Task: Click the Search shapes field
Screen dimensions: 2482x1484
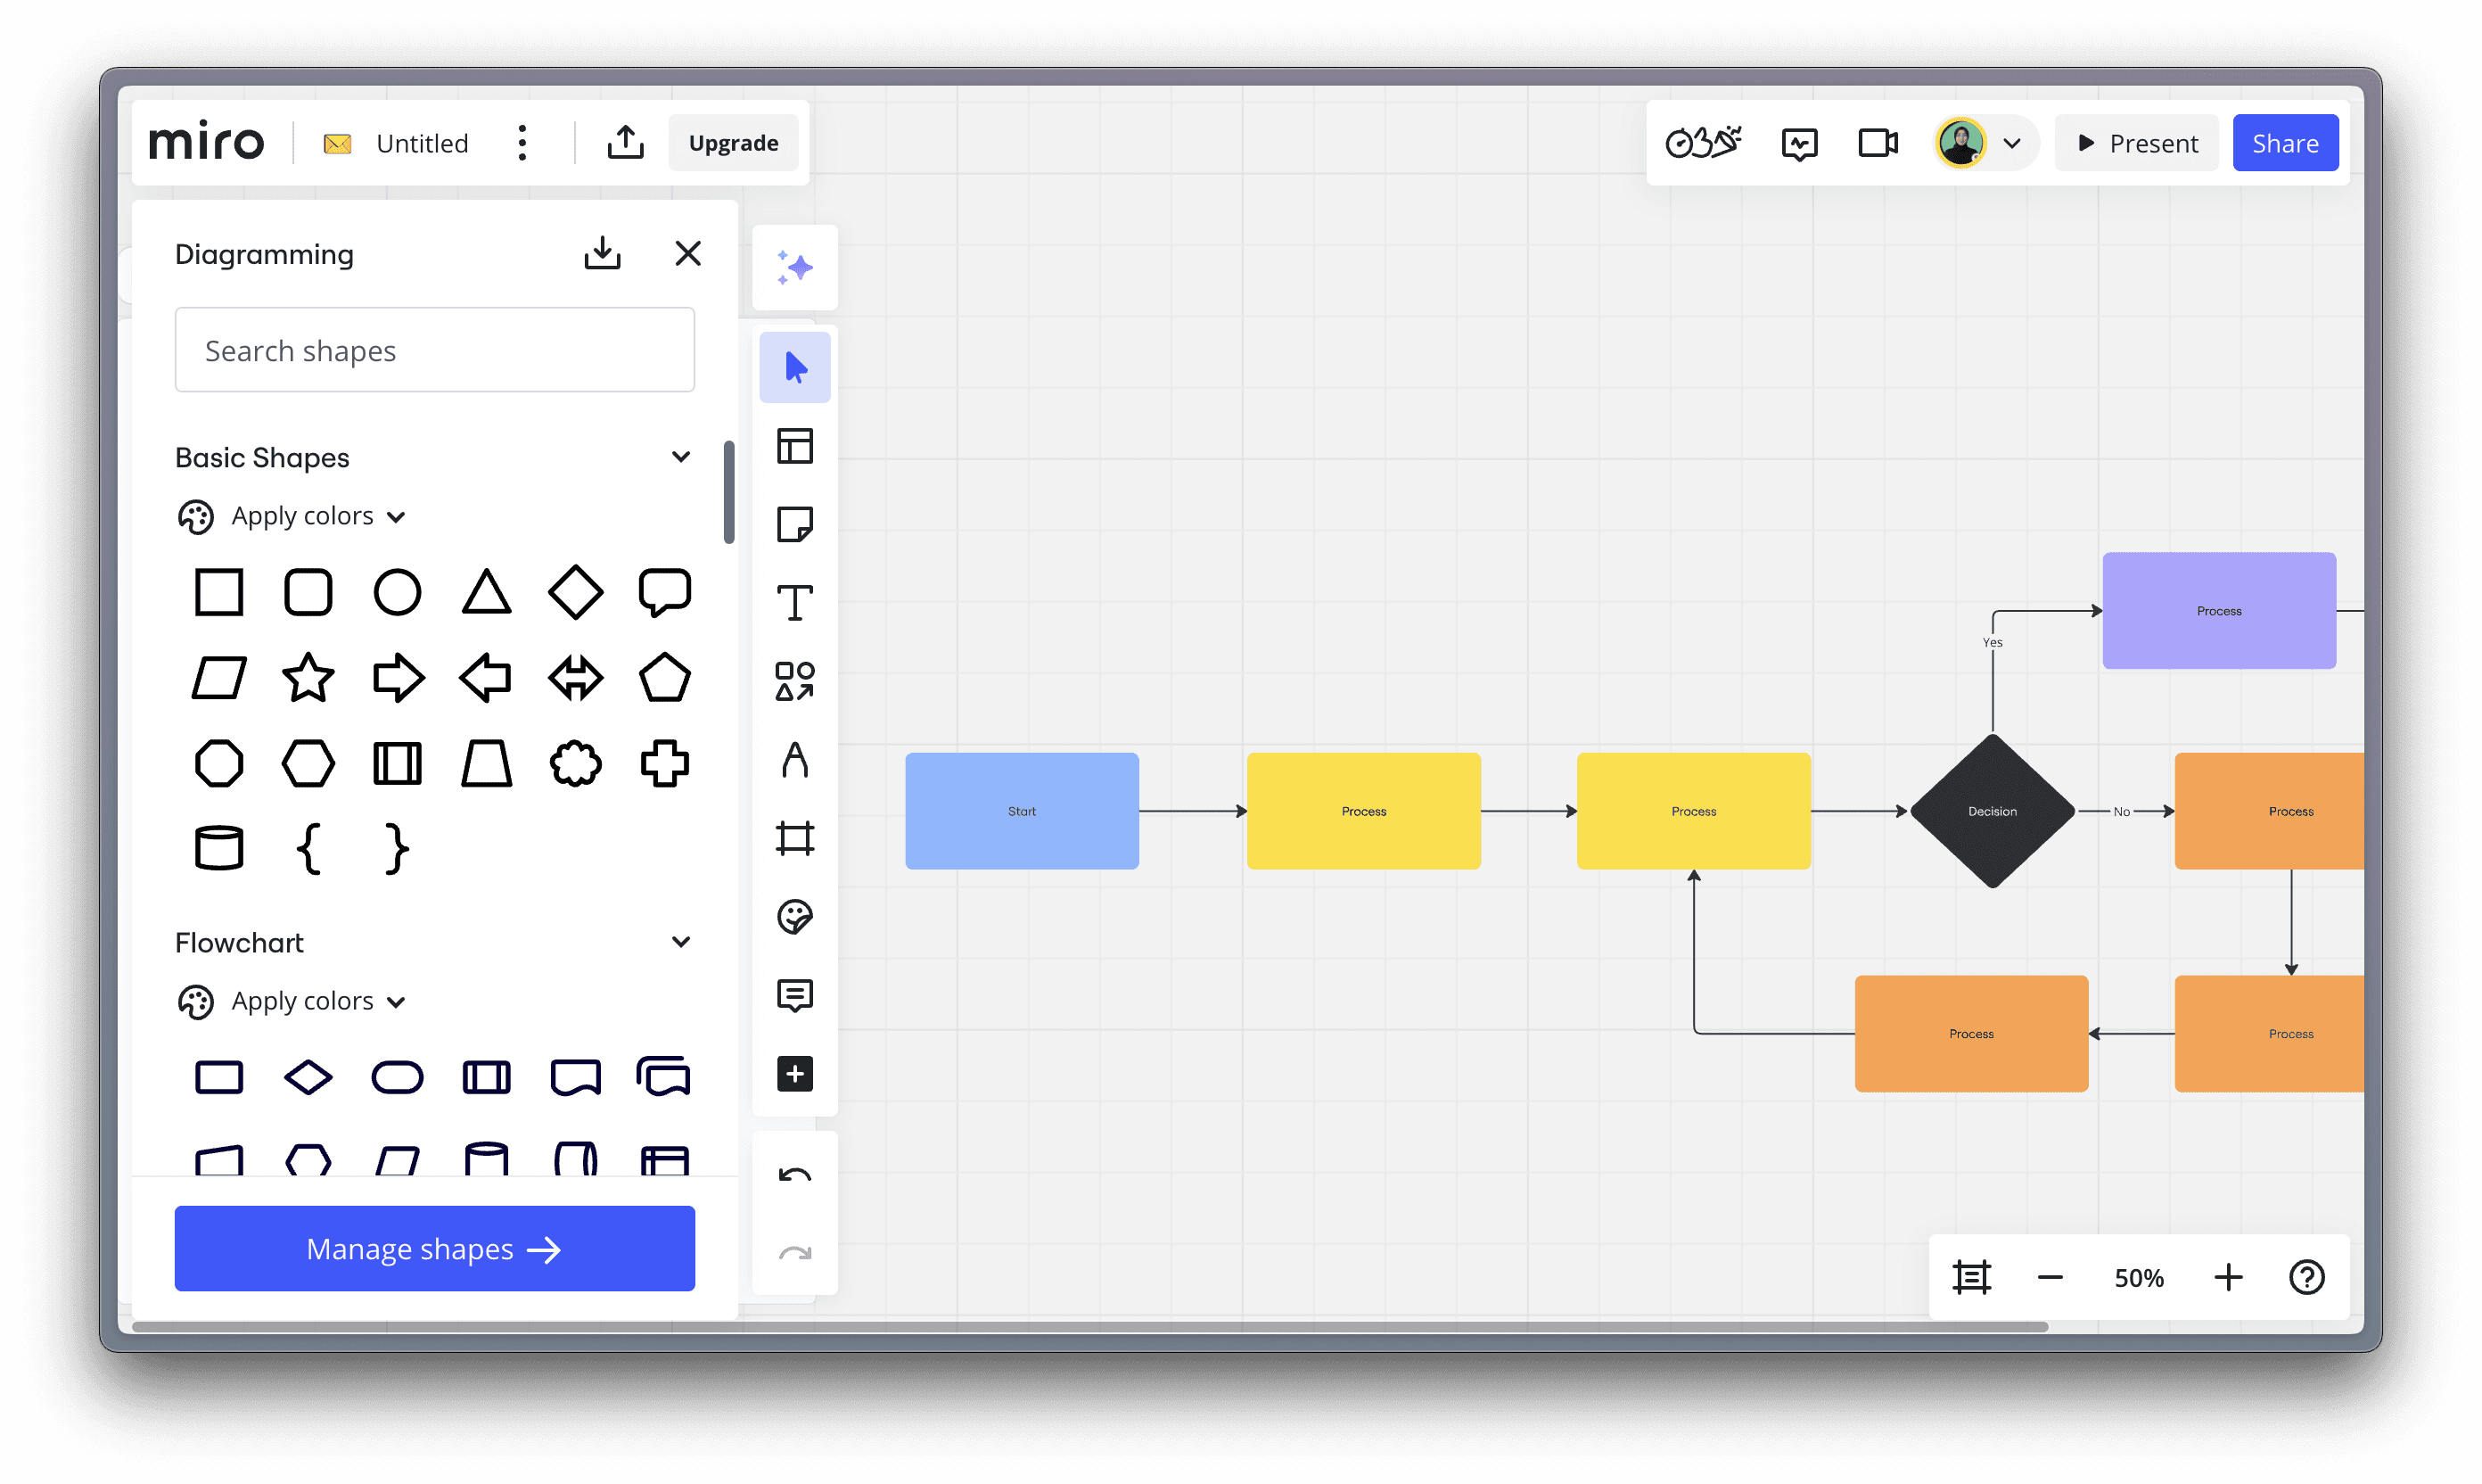Action: coord(434,350)
